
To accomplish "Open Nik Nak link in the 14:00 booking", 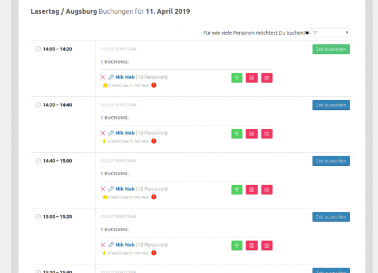I will (x=124, y=77).
